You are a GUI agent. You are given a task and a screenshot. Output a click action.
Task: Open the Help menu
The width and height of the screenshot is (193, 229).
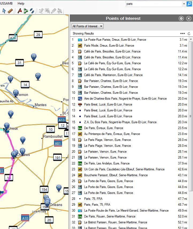coord(21,3)
